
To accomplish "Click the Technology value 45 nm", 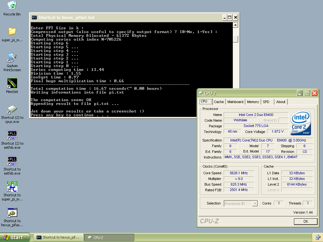I will pos(232,131).
